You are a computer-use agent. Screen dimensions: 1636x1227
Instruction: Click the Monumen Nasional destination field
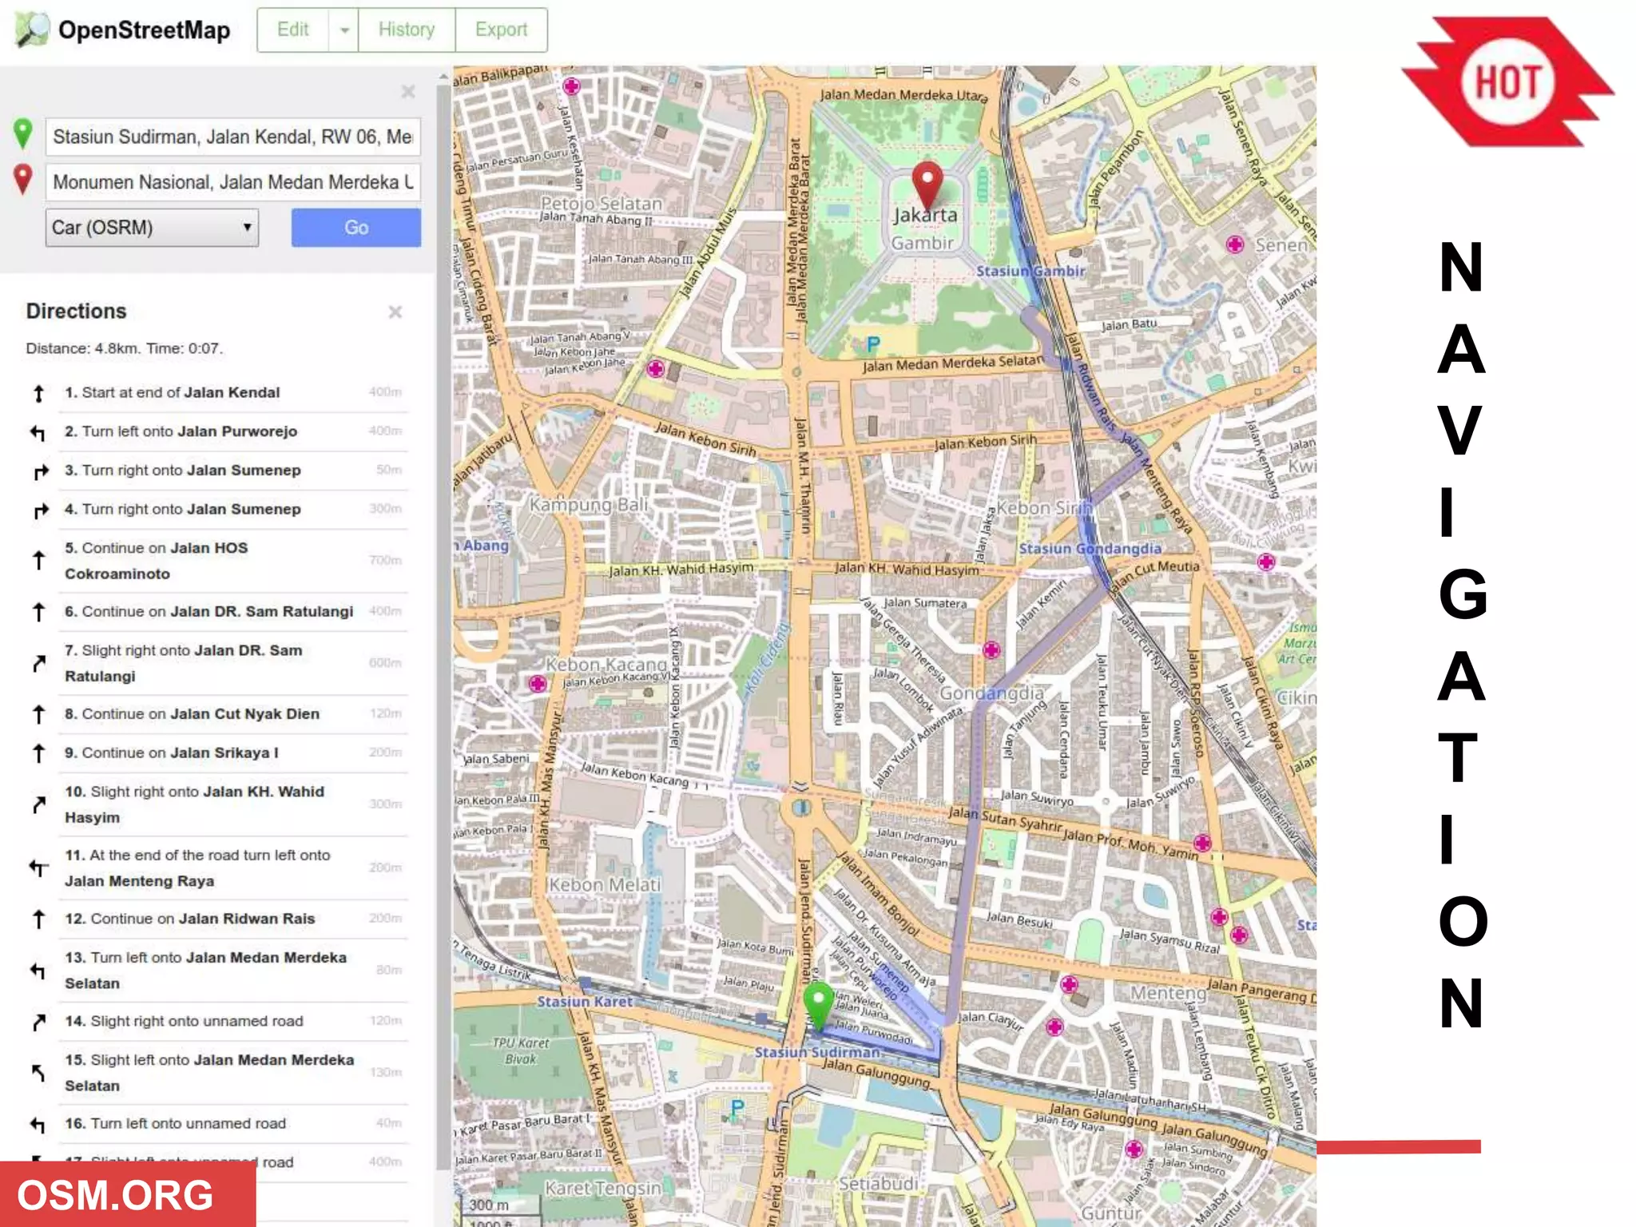coord(232,182)
